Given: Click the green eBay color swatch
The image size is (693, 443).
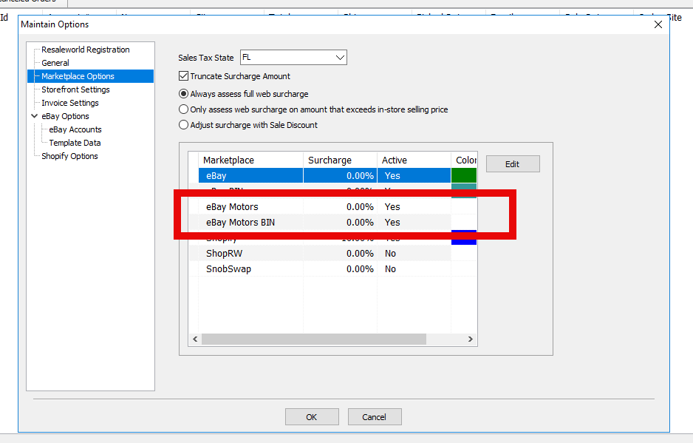Looking at the screenshot, I should click(464, 176).
